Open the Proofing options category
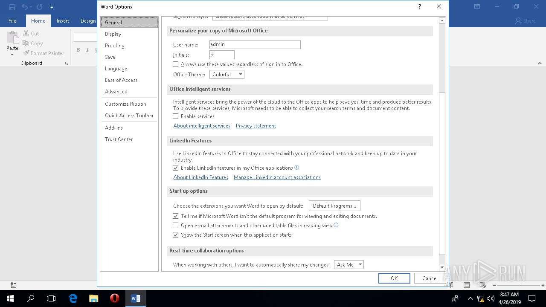The width and height of the screenshot is (546, 307). pos(129,46)
